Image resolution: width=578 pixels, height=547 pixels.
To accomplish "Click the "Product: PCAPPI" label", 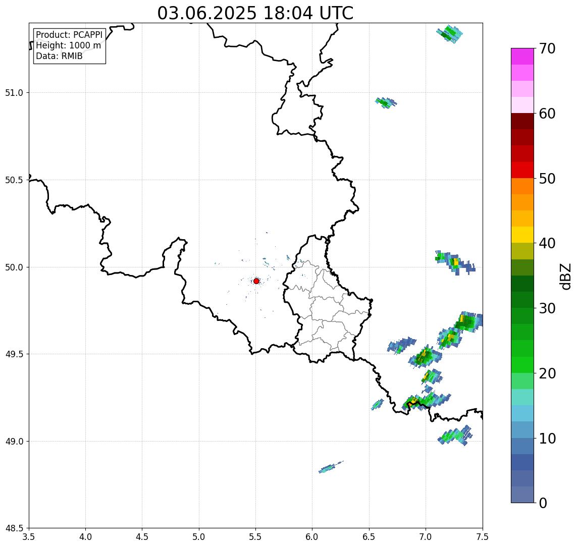I will coord(69,35).
